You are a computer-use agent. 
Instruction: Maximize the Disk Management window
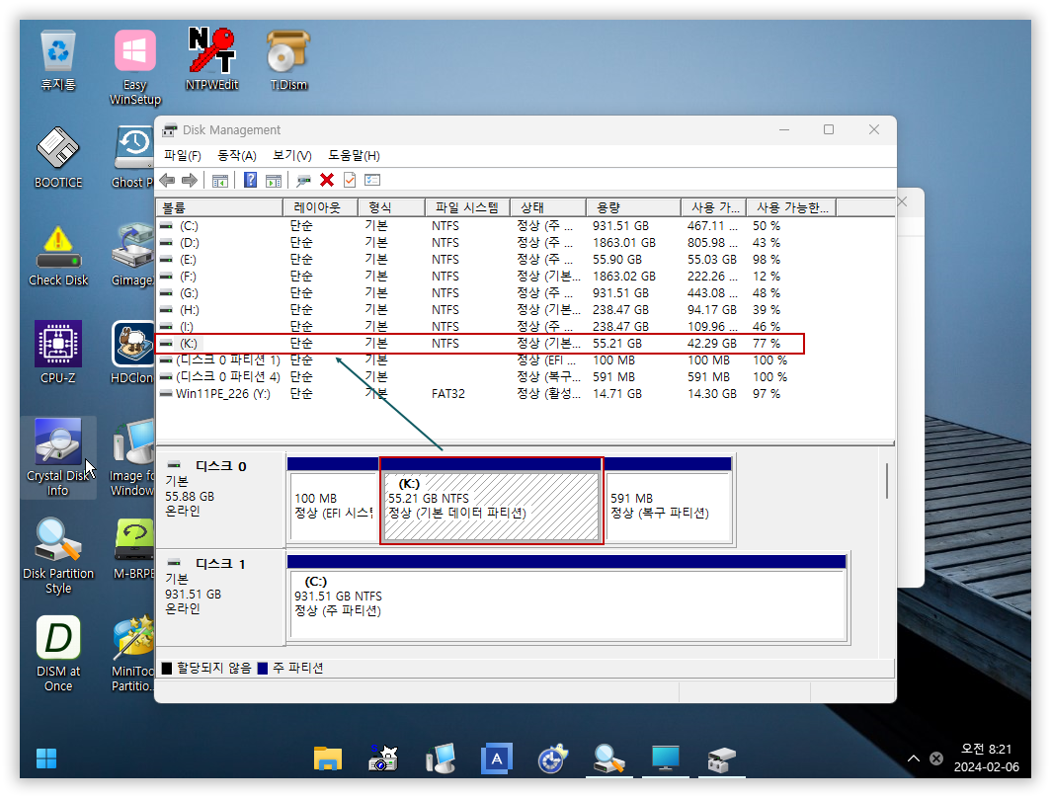tap(829, 129)
